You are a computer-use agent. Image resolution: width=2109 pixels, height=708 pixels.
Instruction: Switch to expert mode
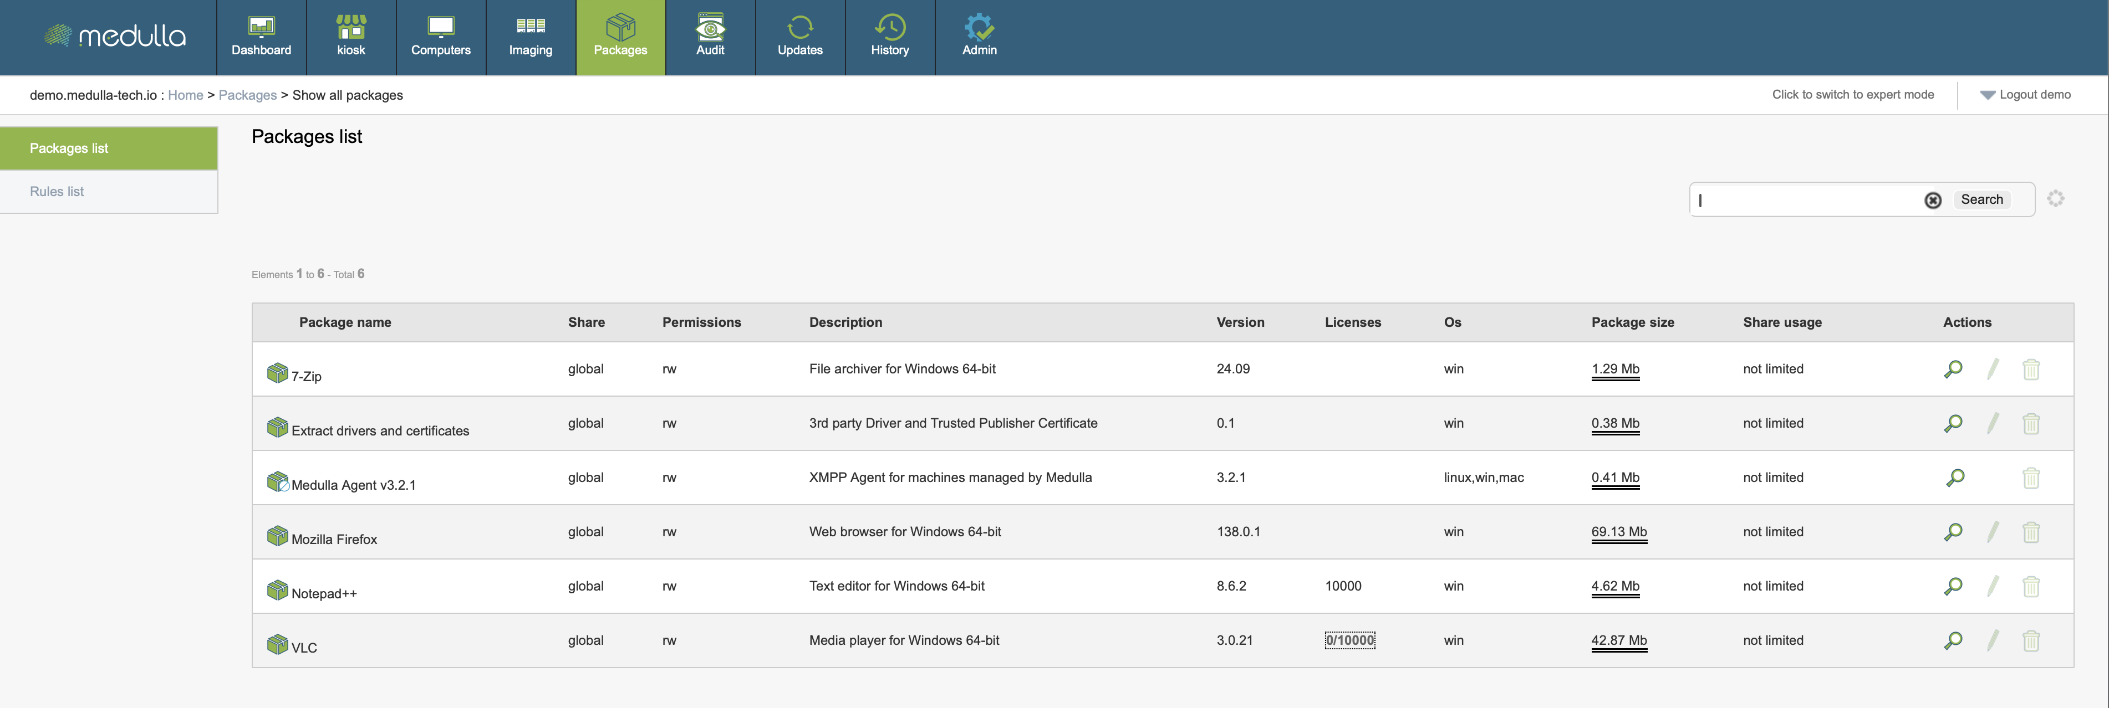click(1852, 95)
